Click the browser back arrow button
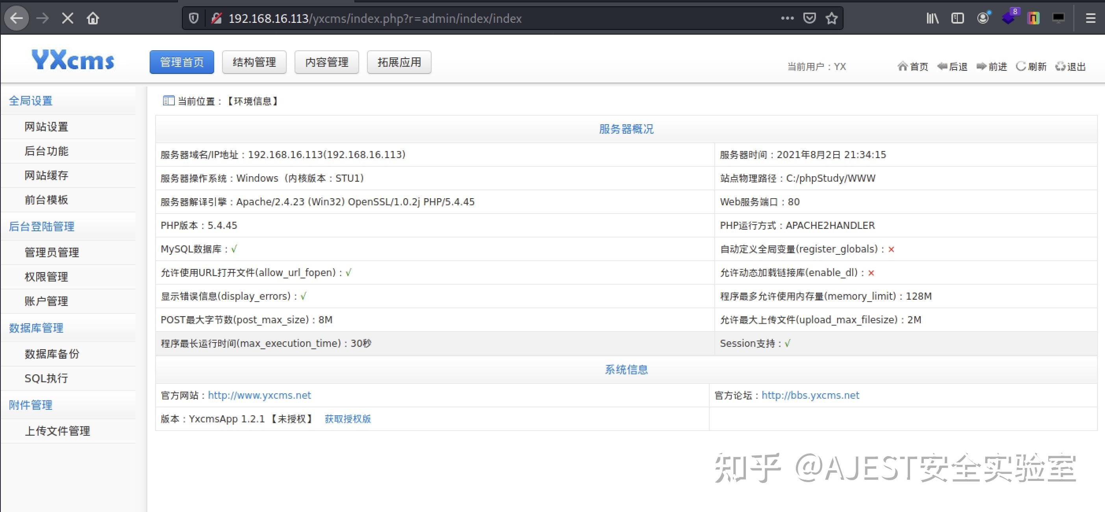 click(16, 18)
